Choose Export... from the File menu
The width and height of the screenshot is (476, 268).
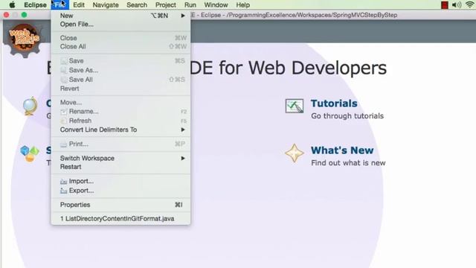click(120, 191)
